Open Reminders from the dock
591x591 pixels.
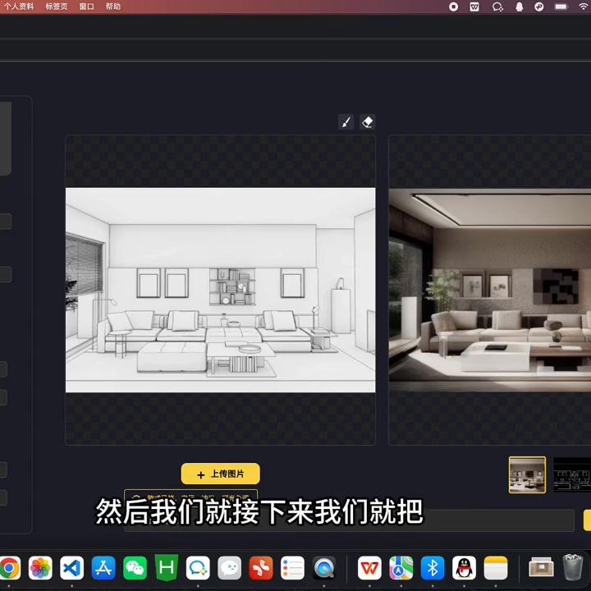[292, 568]
